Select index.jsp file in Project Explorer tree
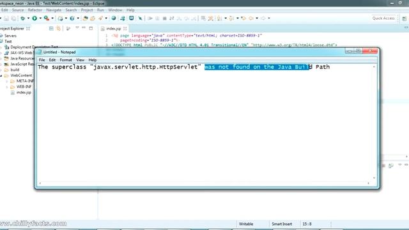The image size is (409, 230). (x=24, y=93)
